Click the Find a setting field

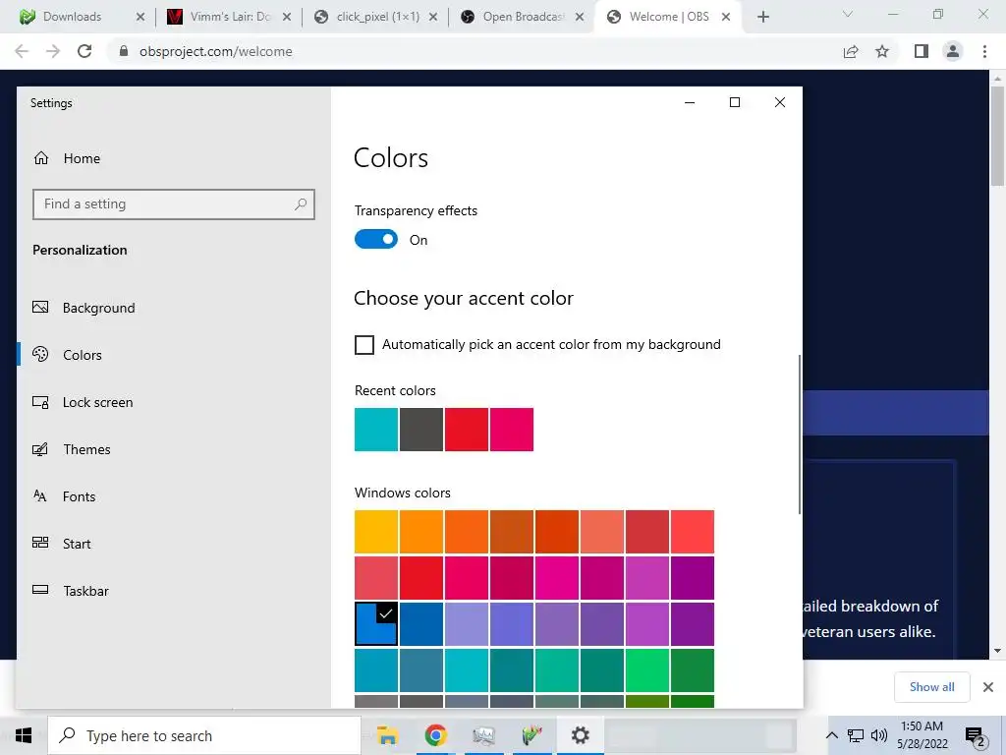(x=173, y=204)
